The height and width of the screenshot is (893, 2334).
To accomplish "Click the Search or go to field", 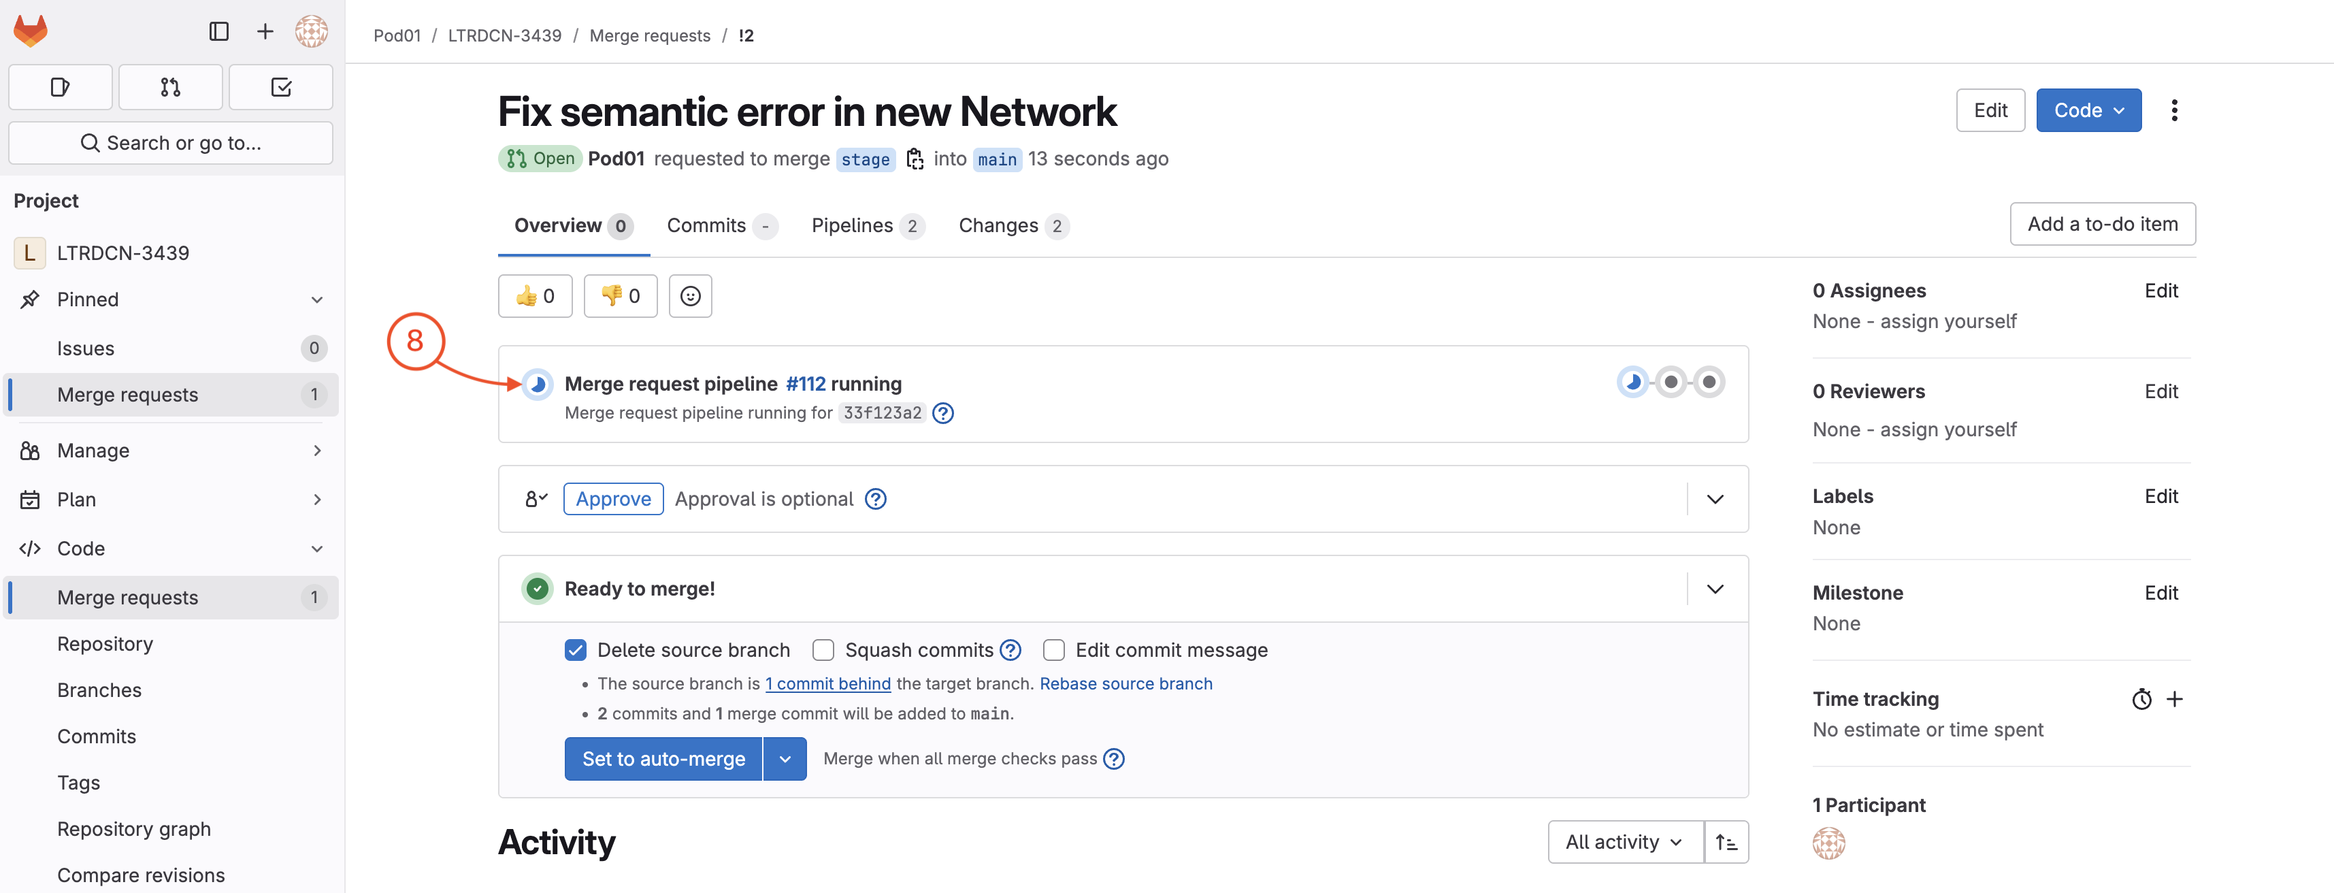I will [170, 143].
